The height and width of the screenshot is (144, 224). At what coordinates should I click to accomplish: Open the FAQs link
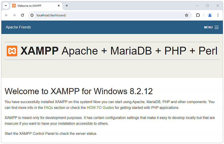point(48,108)
